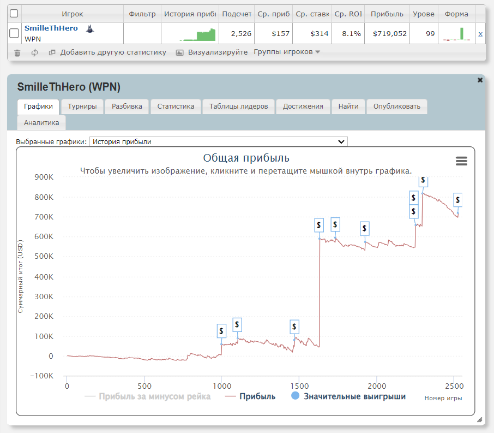Expand the Группы игроков dropdown
This screenshot has height=433, width=494.
(287, 52)
